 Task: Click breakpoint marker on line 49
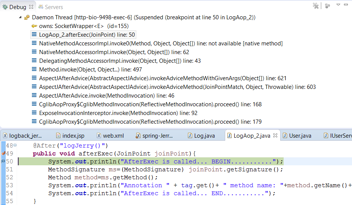pyautogui.click(x=3, y=153)
